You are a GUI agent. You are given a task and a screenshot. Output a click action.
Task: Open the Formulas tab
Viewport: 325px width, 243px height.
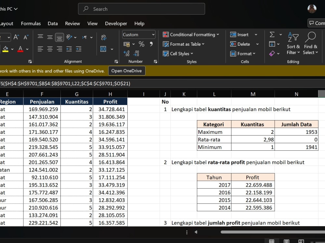[31, 24]
